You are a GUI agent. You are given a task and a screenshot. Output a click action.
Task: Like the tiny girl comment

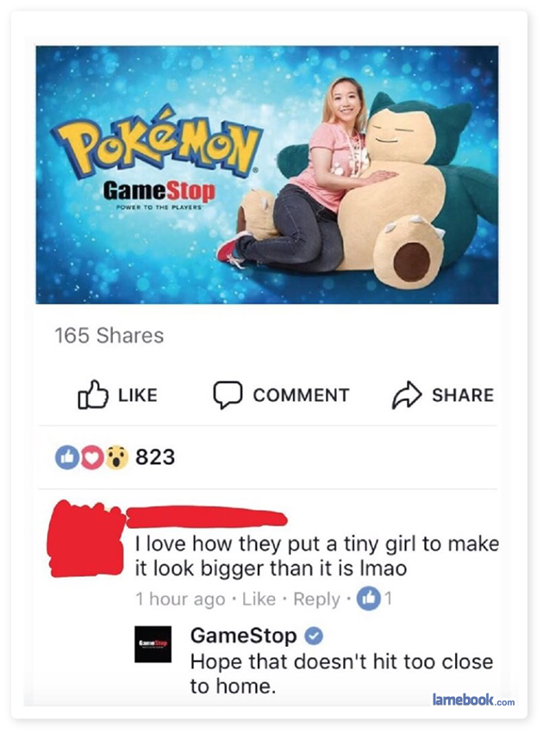tap(259, 599)
